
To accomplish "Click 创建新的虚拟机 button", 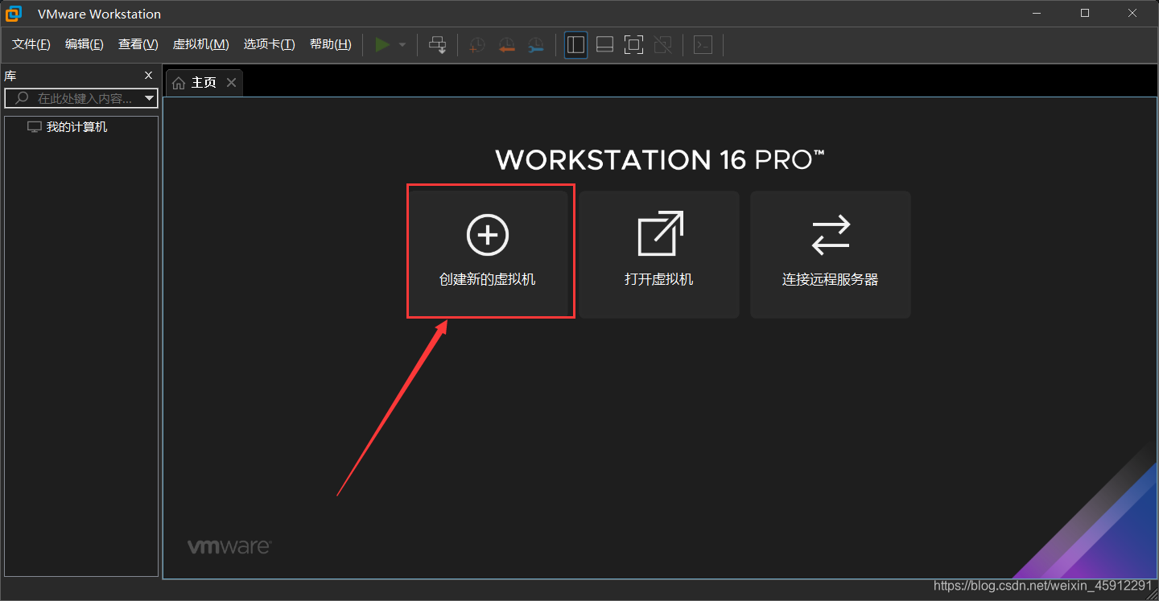I will pos(488,253).
